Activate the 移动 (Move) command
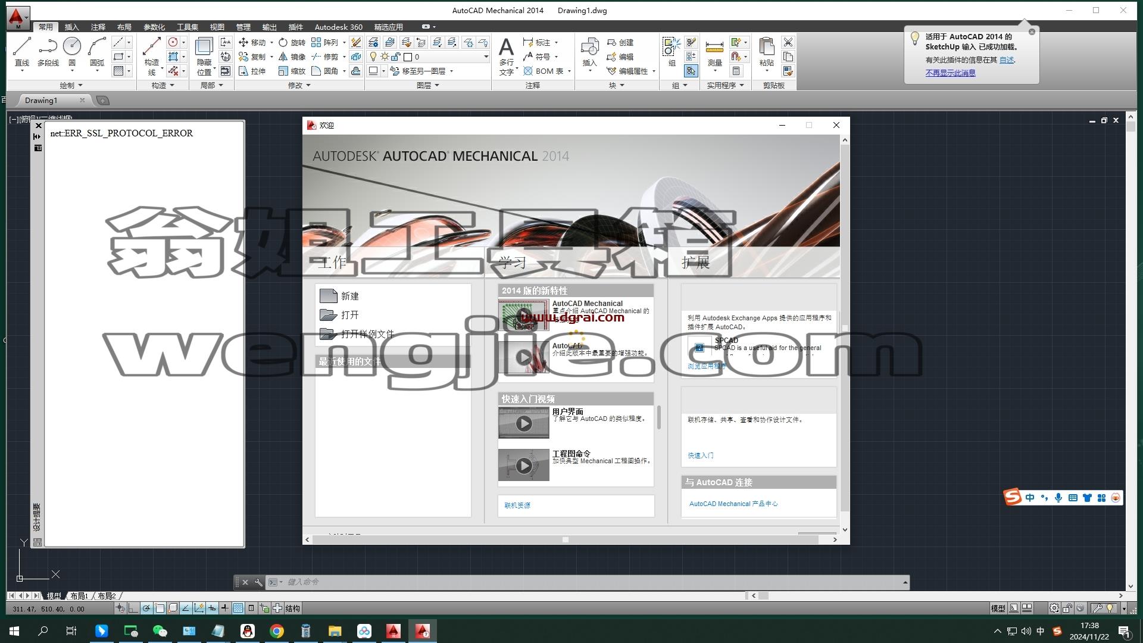Viewport: 1143px width, 643px height. (252, 42)
